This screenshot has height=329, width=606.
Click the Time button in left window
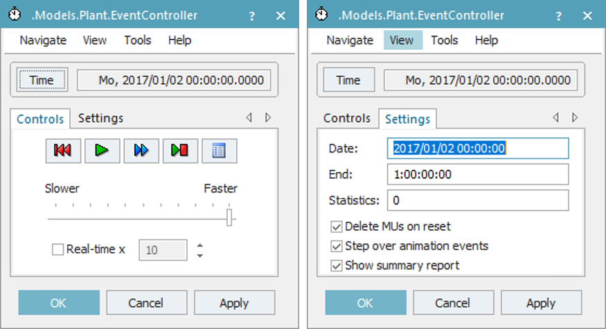(42, 80)
